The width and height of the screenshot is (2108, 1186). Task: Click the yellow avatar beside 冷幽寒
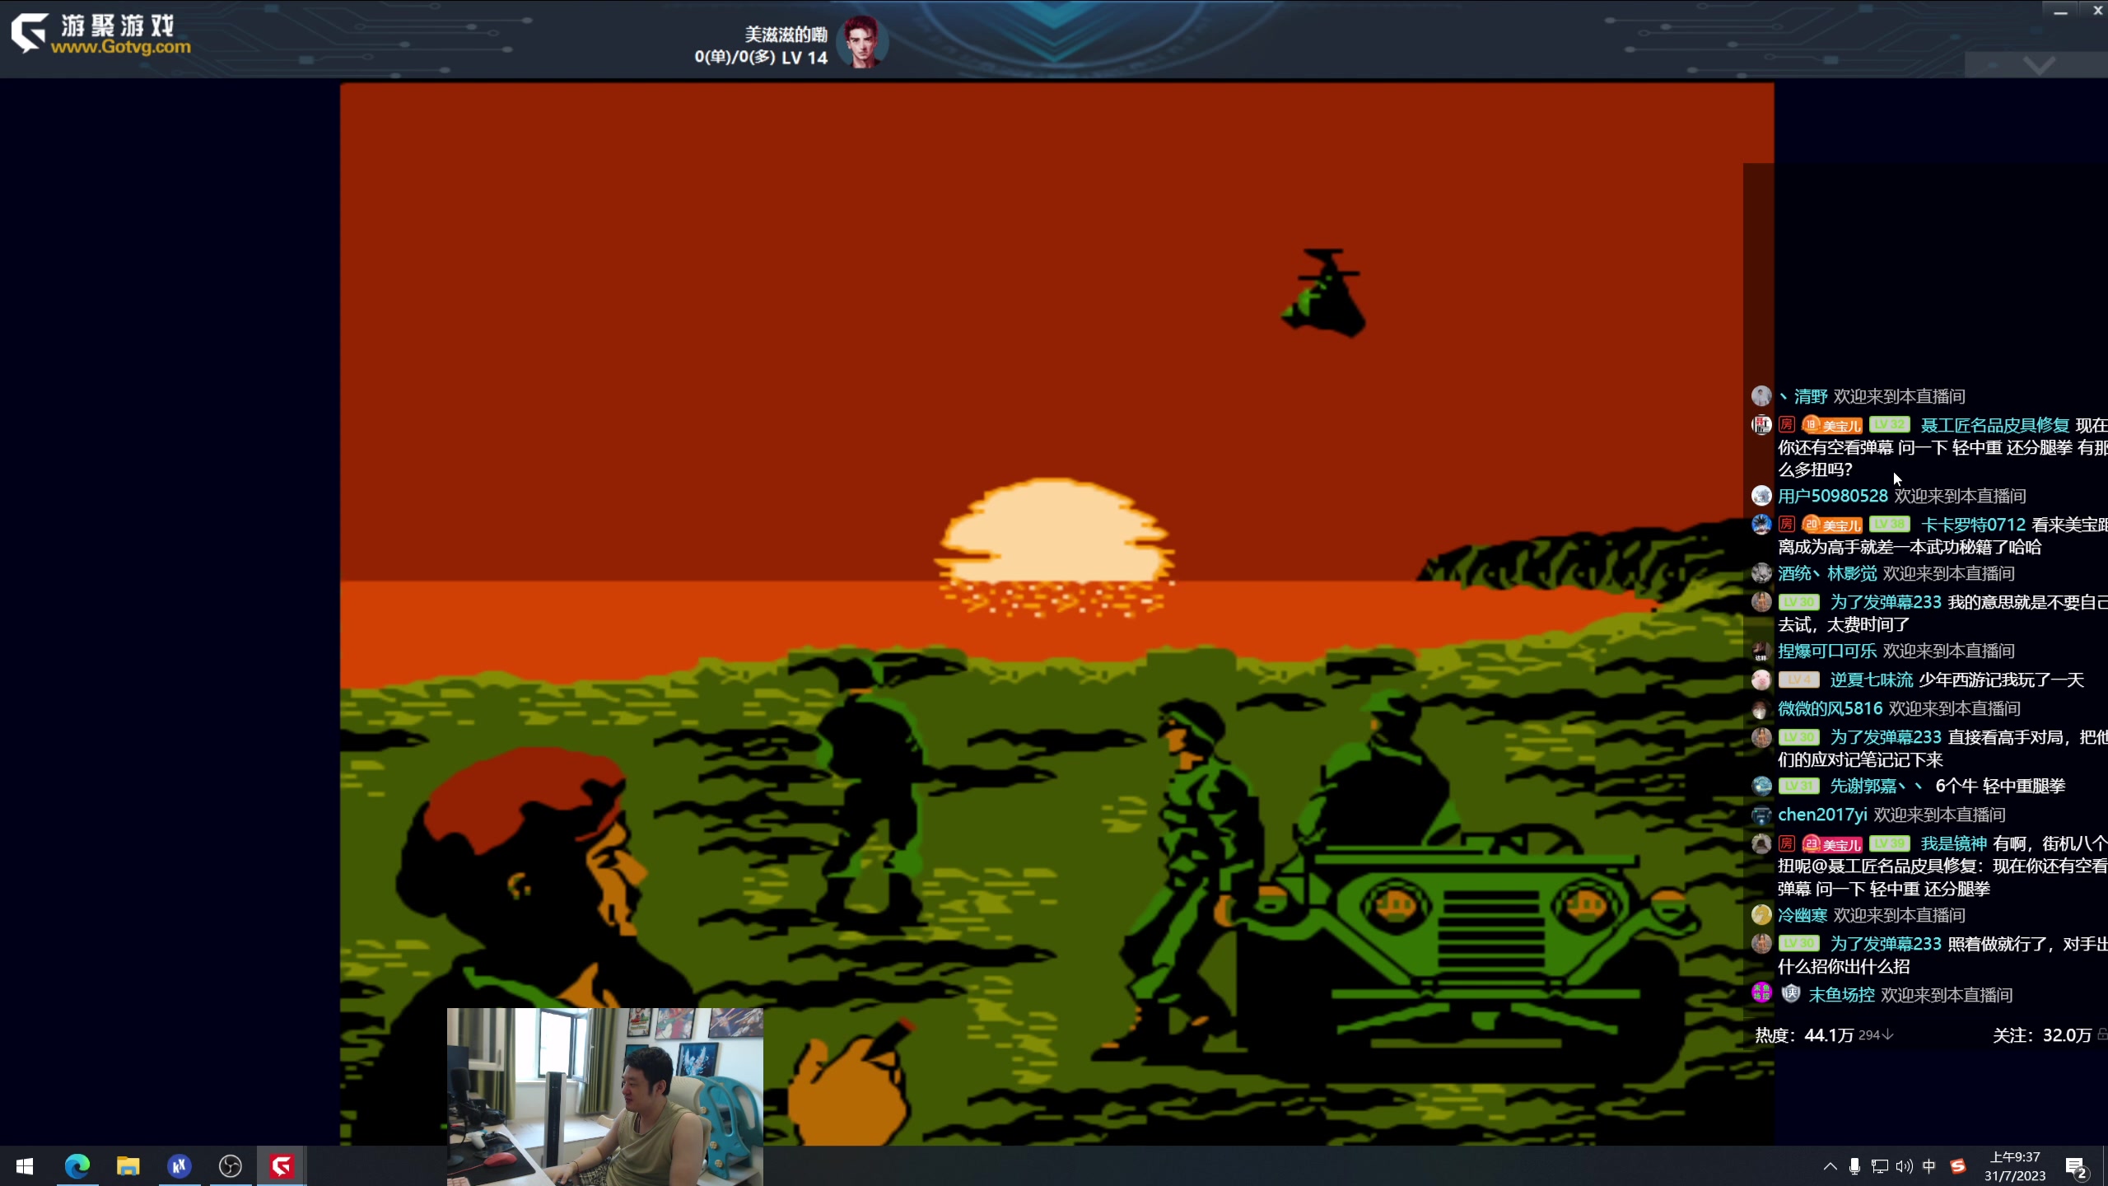1761,915
